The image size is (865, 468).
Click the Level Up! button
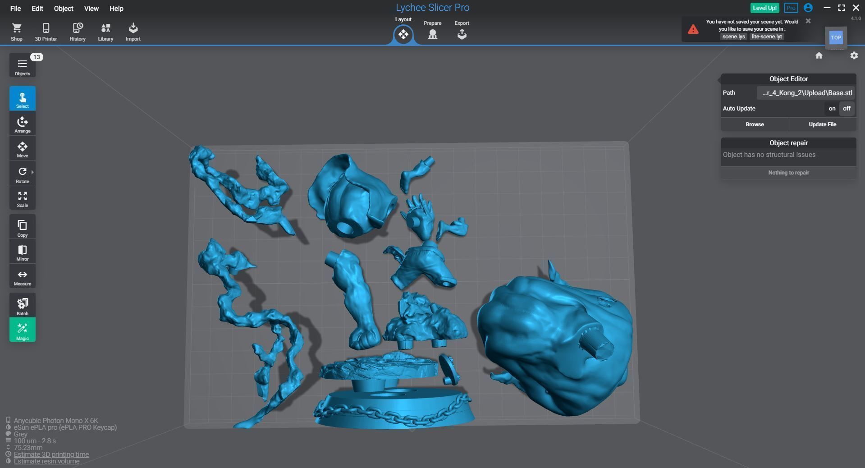click(764, 8)
